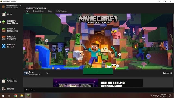Click the vertical scrollbar on right side
Screen dimensions: 174x98
173,41
